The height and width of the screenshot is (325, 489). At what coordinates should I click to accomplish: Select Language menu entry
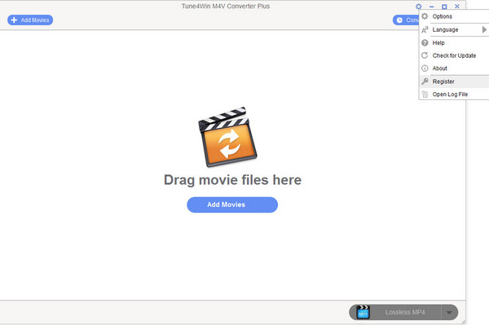(454, 29)
